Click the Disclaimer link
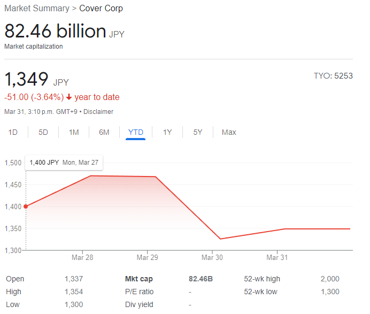The height and width of the screenshot is (314, 370). 98,112
